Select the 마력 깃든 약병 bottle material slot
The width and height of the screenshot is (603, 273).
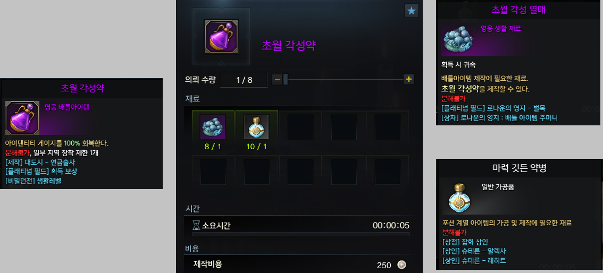point(256,126)
